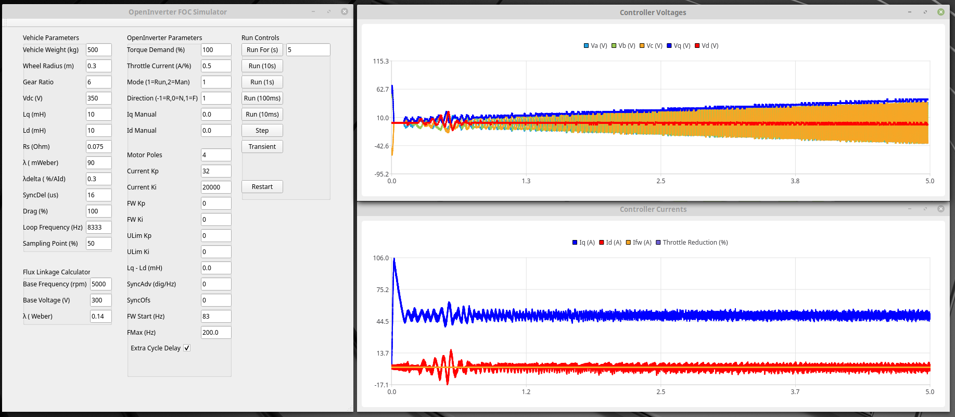Select the Current Ki input box
The width and height of the screenshot is (955, 417).
click(215, 187)
